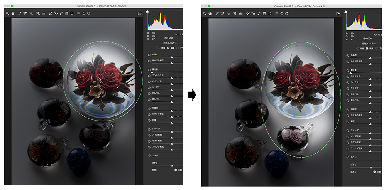Screen dimensions: 386x190
Task: Click the histogram in the left window
Action: click(x=165, y=20)
